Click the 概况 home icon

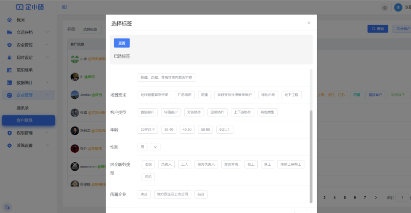[10, 20]
